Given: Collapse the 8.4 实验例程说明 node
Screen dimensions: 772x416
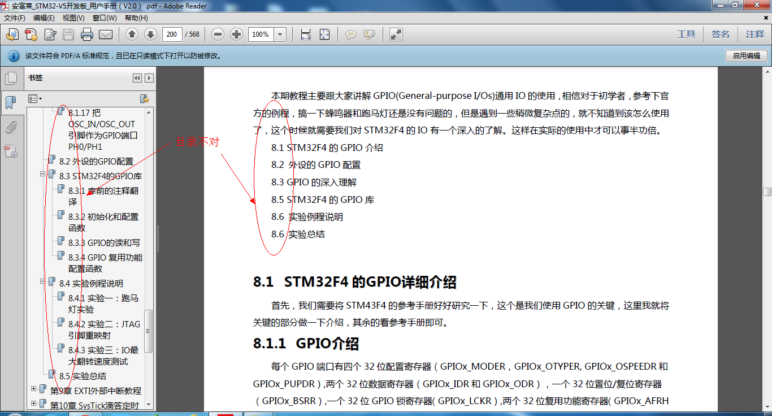Looking at the screenshot, I should point(42,281).
